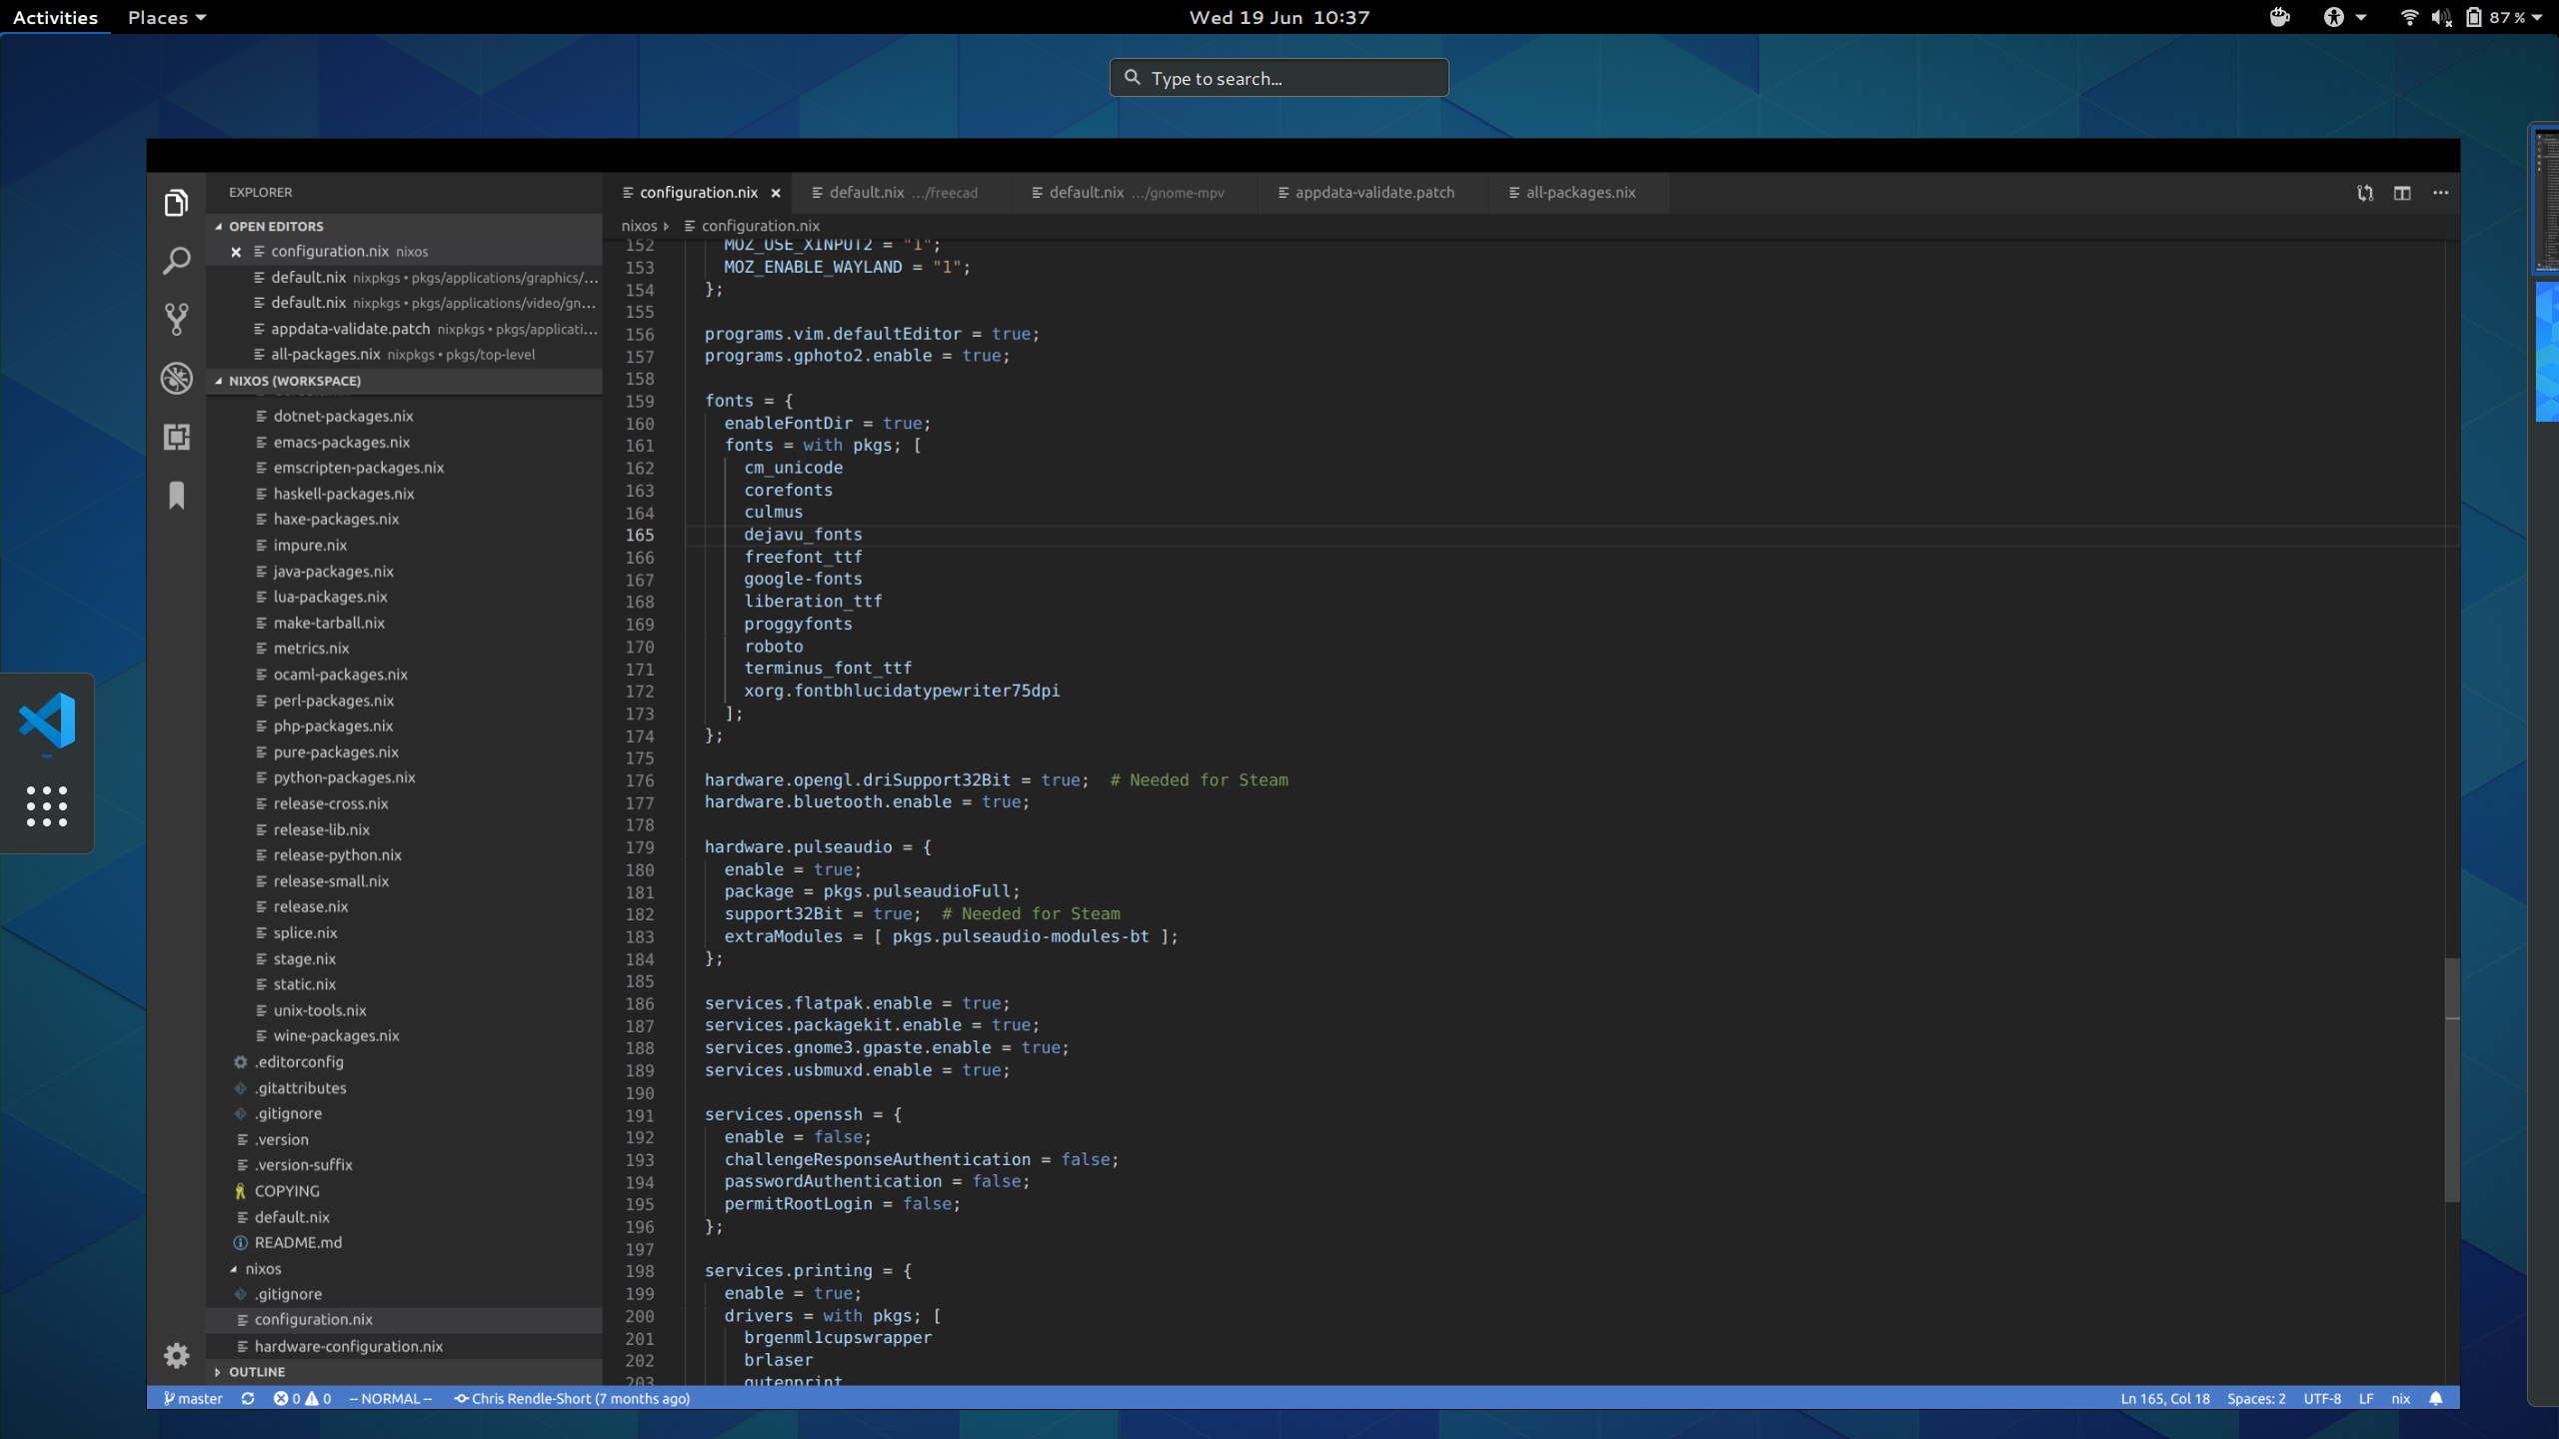
Task: Click the master branch indicator
Action: [x=196, y=1398]
